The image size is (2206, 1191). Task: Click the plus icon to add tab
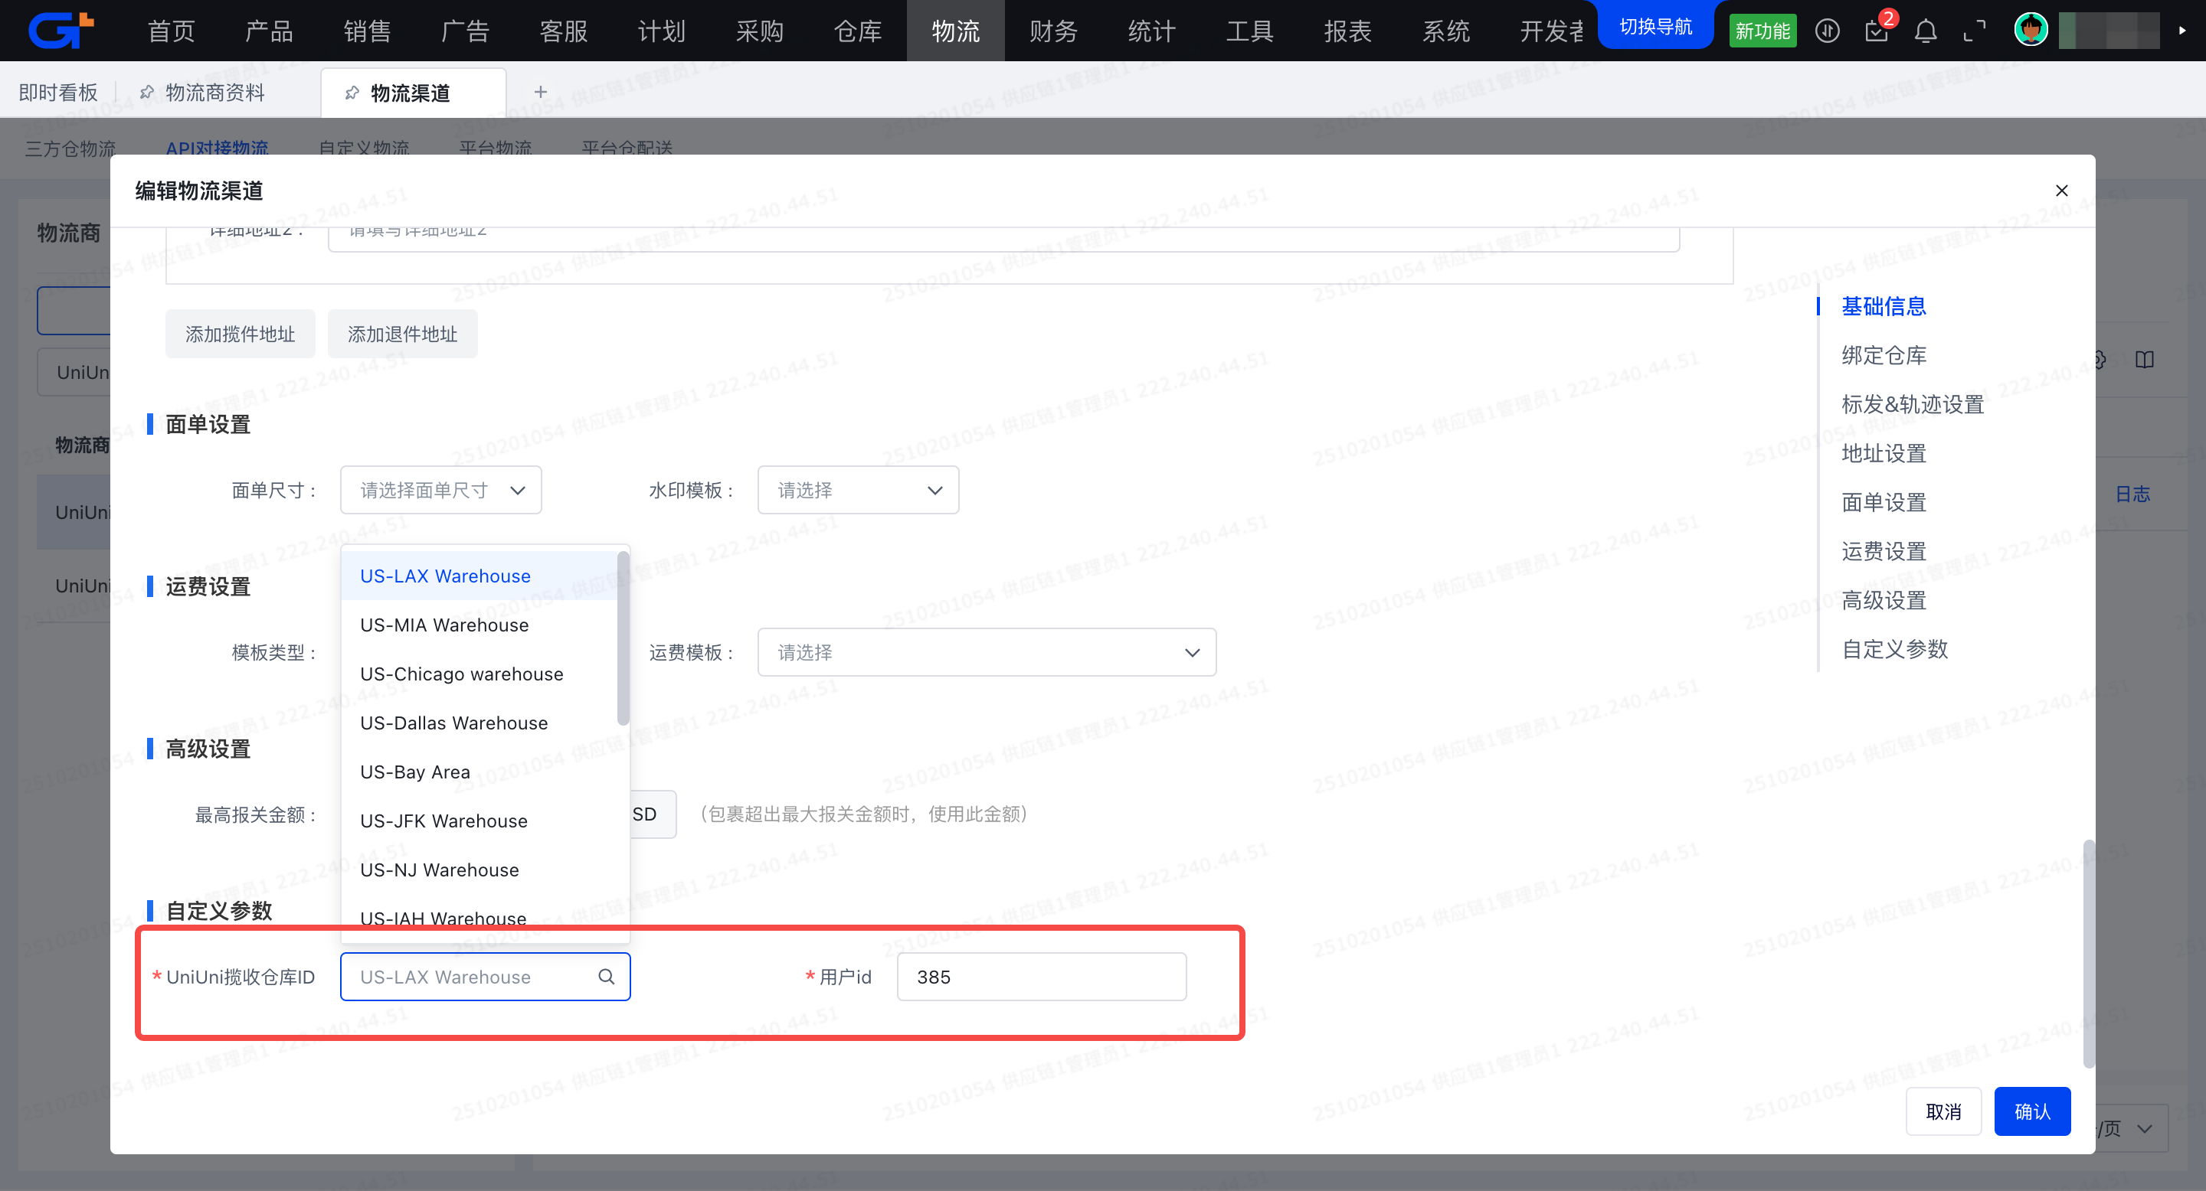[x=540, y=92]
